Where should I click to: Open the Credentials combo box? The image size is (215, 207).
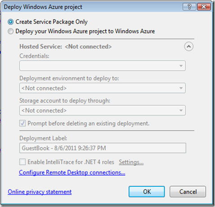[x=103, y=66]
